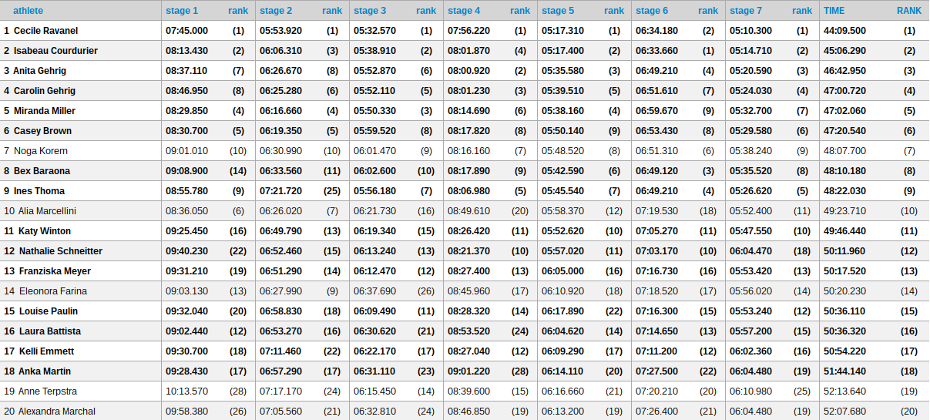Sort by the stage 1 column header
The height and width of the screenshot is (420, 930).
click(182, 11)
